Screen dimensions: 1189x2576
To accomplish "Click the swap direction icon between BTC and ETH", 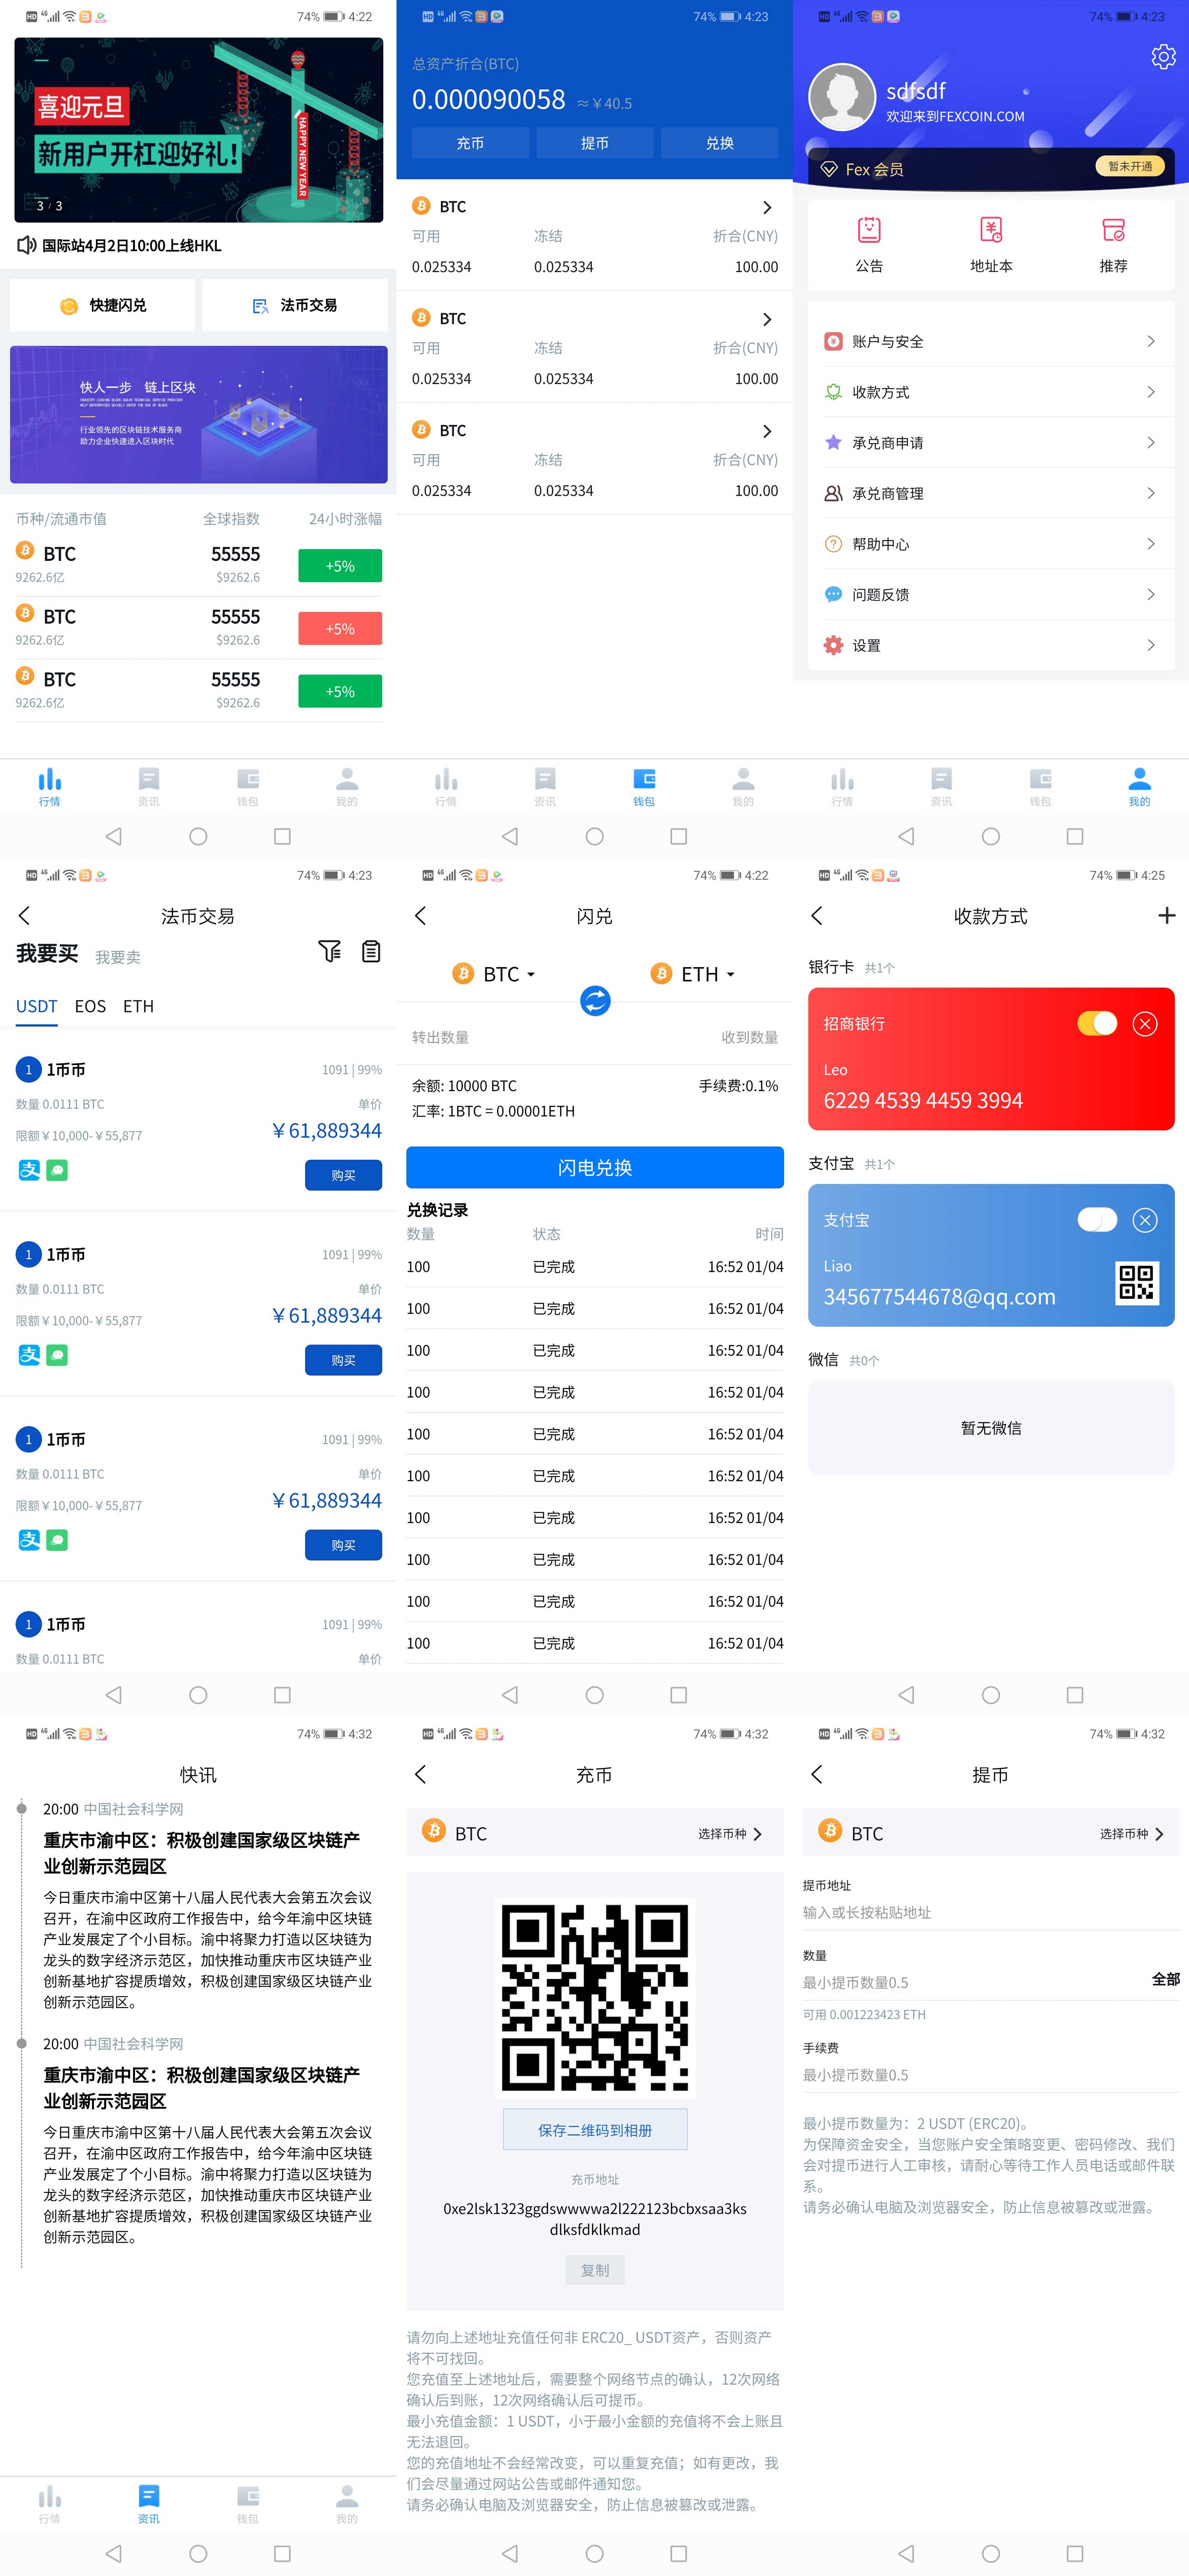I will click(x=594, y=1001).
